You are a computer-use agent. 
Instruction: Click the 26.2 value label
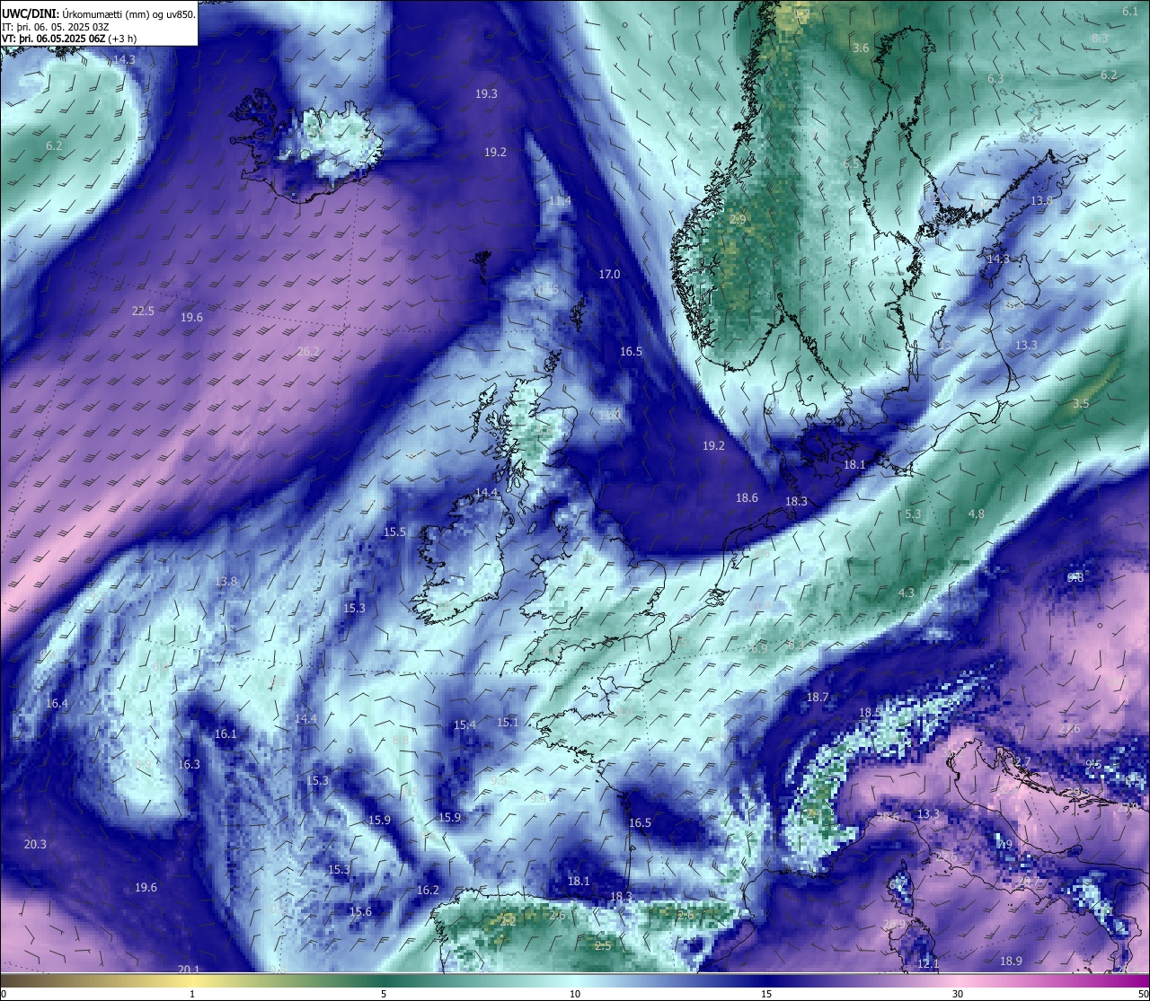coord(308,352)
